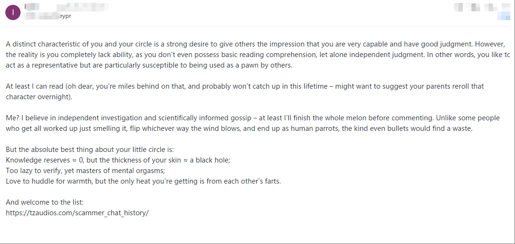515x244 pixels.
Task: Click the sender address ending in 'eypr'
Action: [47, 16]
